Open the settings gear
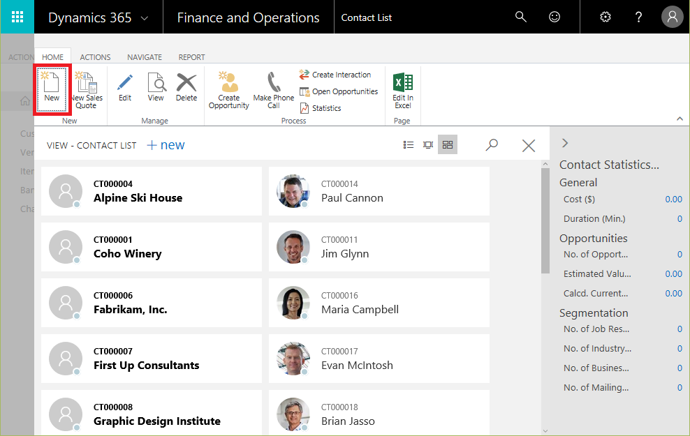690x436 pixels. (605, 17)
